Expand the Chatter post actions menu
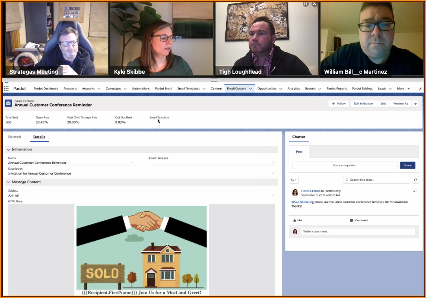The width and height of the screenshot is (426, 298). (414, 191)
